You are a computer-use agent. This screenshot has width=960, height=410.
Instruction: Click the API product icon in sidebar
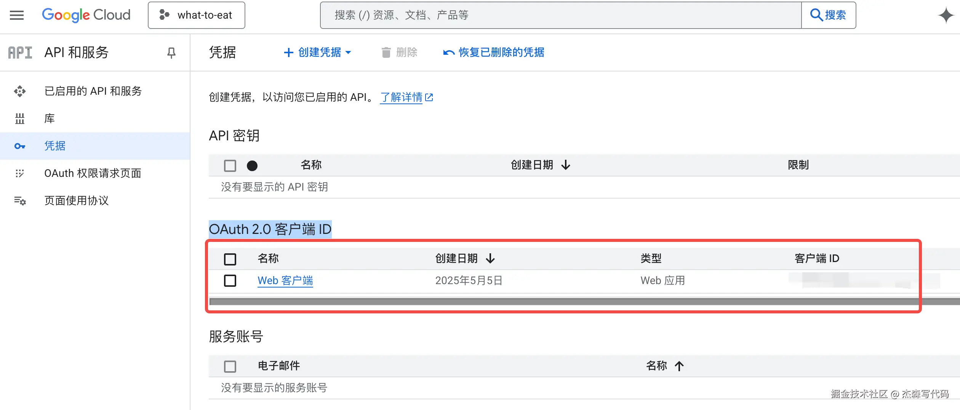coord(20,52)
